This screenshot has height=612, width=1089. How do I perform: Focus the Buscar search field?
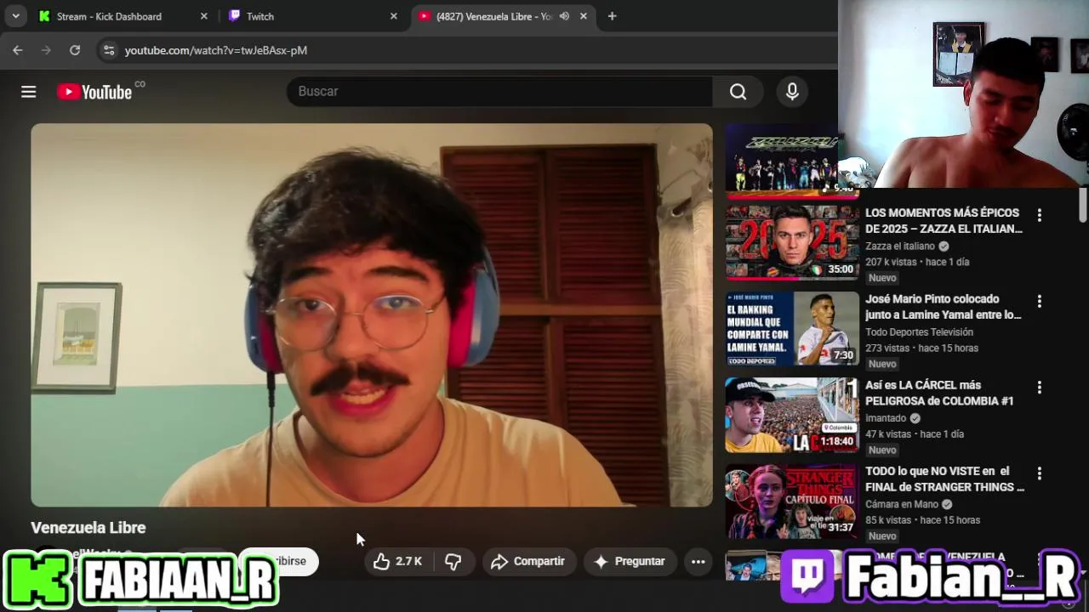(x=499, y=92)
